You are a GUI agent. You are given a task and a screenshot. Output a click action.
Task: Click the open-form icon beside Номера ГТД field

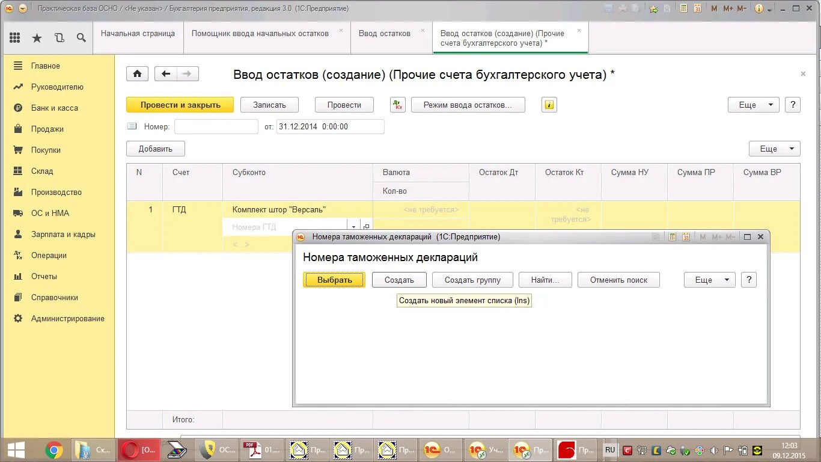[366, 227]
